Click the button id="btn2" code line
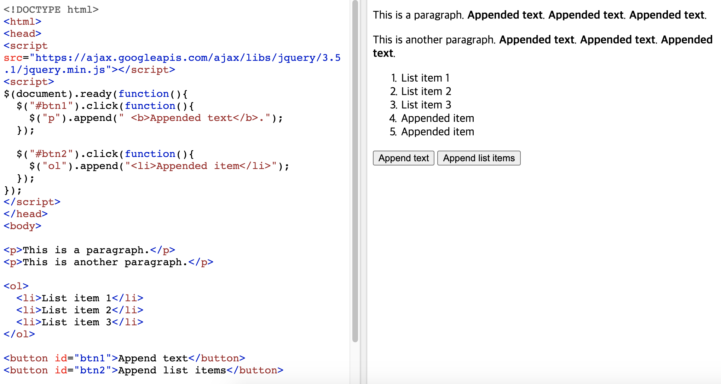The image size is (721, 384). (x=143, y=370)
